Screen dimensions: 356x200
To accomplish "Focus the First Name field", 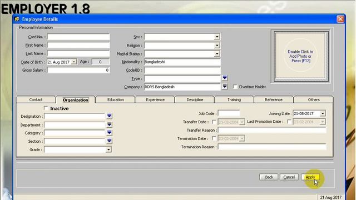I will pos(78,45).
